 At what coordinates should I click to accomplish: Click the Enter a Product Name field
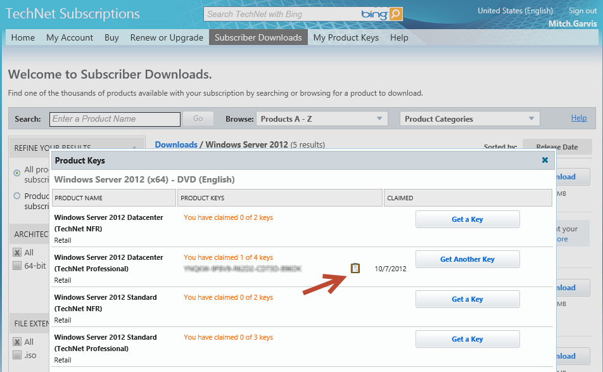coord(114,119)
